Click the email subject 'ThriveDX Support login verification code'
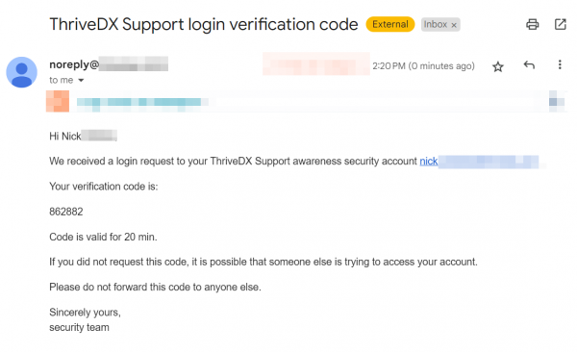Screen dimensions: 577x352 [204, 24]
